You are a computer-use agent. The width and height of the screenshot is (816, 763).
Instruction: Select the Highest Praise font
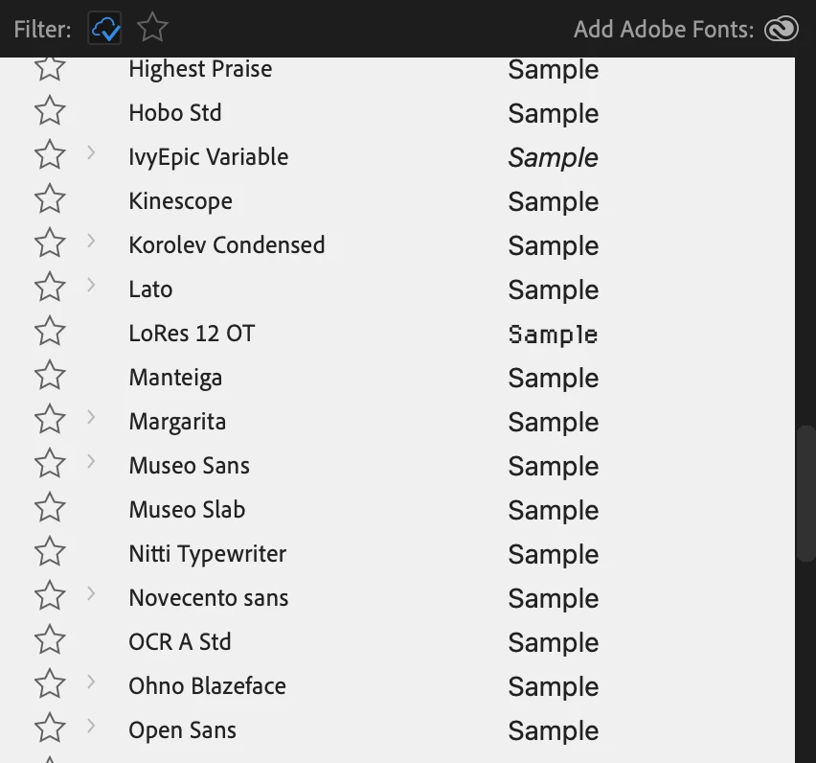click(200, 69)
